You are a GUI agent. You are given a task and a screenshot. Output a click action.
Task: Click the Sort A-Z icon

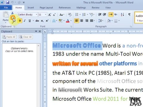122,15
